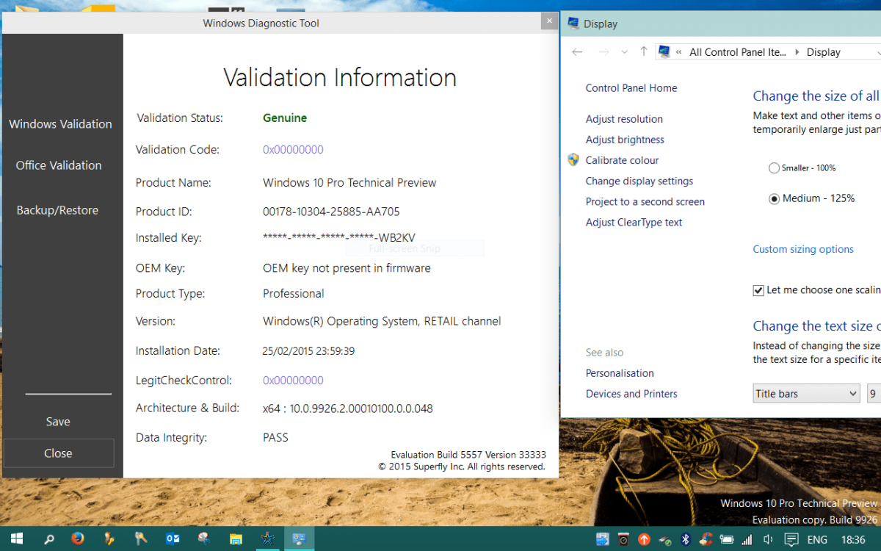
Task: Open Custom sizing options link
Action: coord(803,249)
